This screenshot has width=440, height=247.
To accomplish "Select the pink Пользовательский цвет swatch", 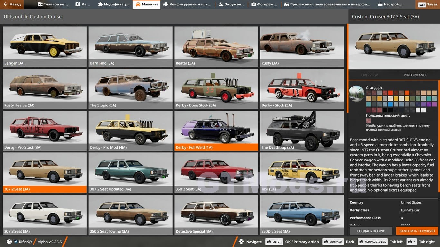I will click(x=368, y=121).
